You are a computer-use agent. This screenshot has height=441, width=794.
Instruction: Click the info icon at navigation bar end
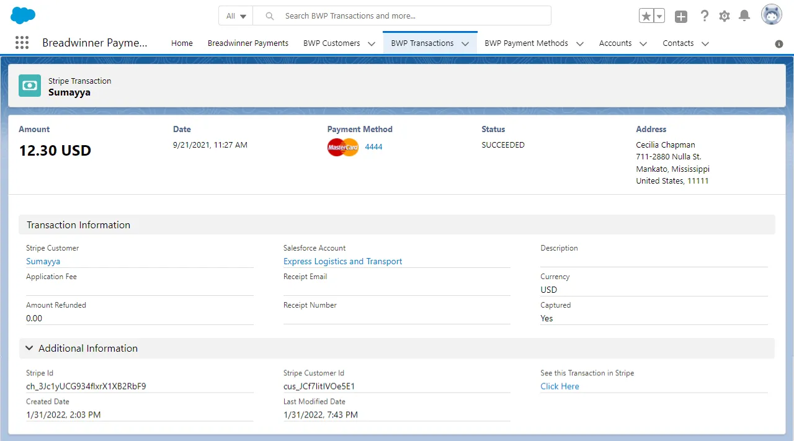click(779, 44)
